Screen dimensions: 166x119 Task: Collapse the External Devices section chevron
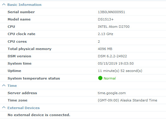point(4,108)
